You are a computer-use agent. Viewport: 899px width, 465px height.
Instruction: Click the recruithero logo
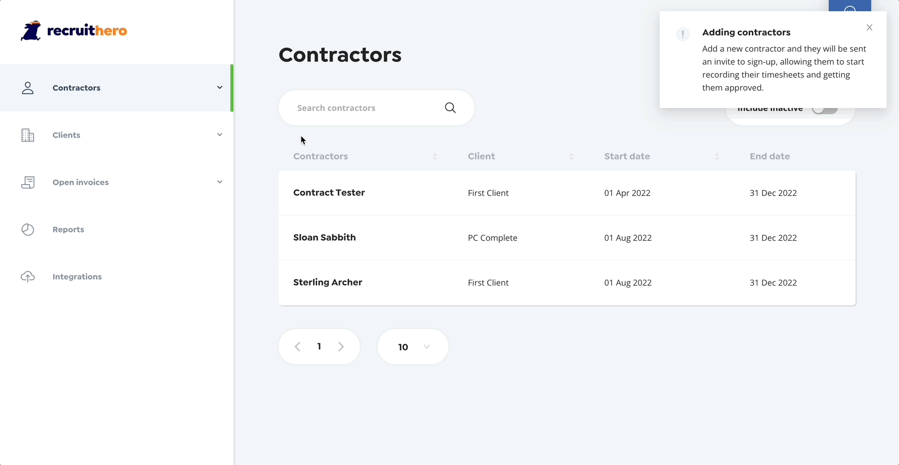click(x=74, y=31)
